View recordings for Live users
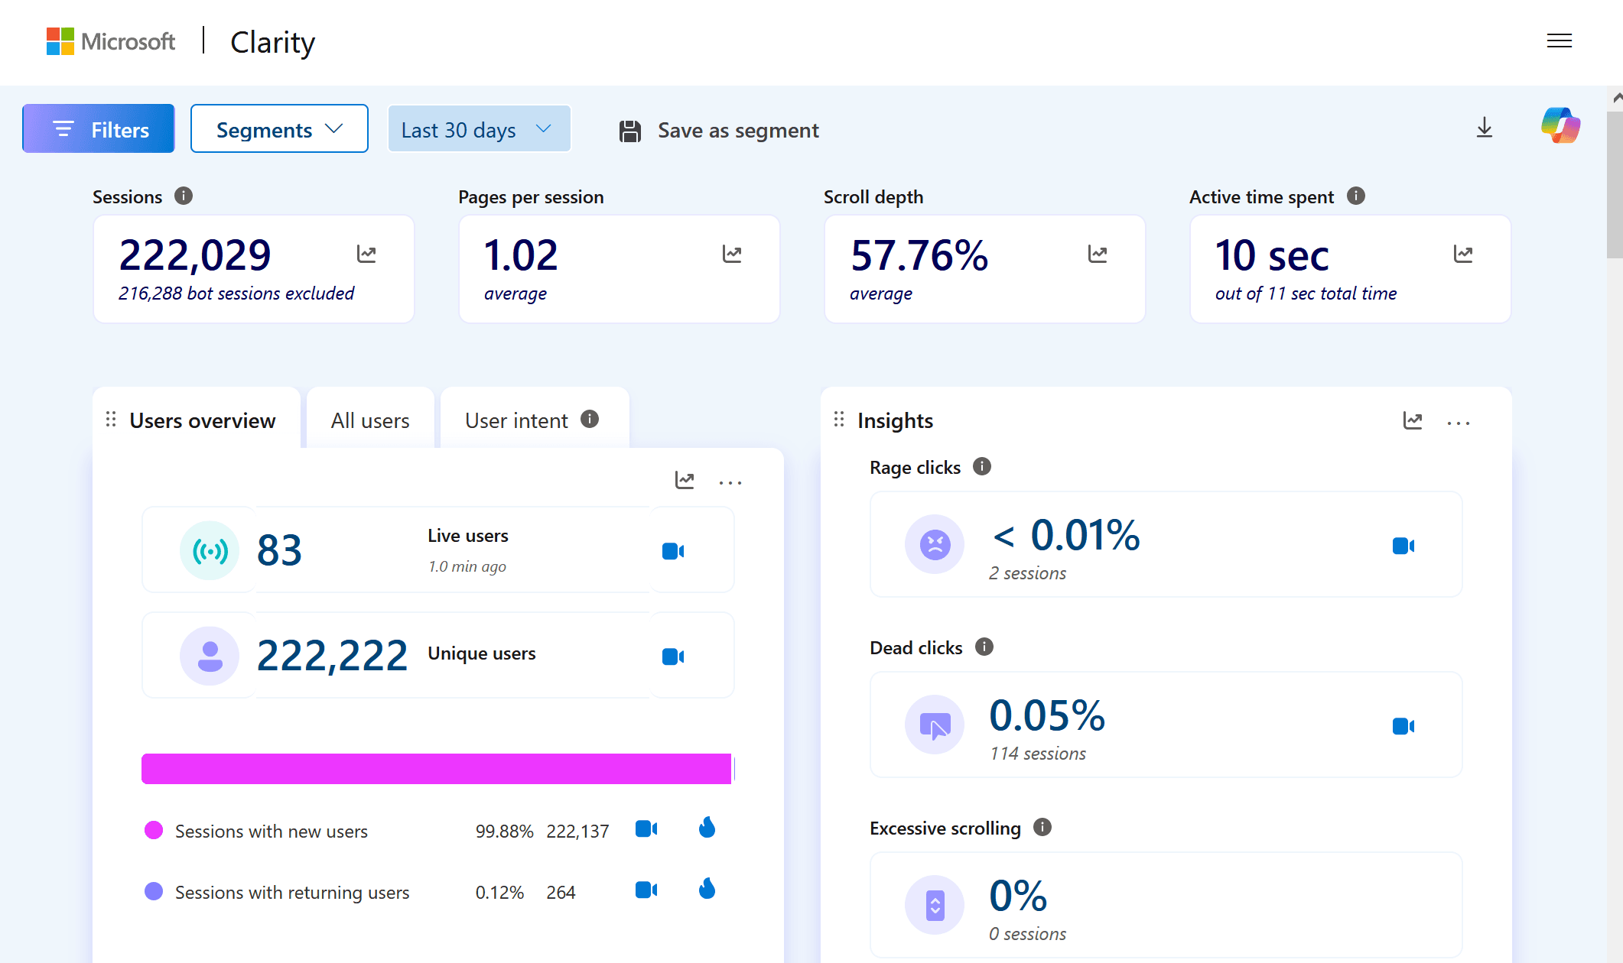Viewport: 1623px width, 963px height. pyautogui.click(x=672, y=551)
